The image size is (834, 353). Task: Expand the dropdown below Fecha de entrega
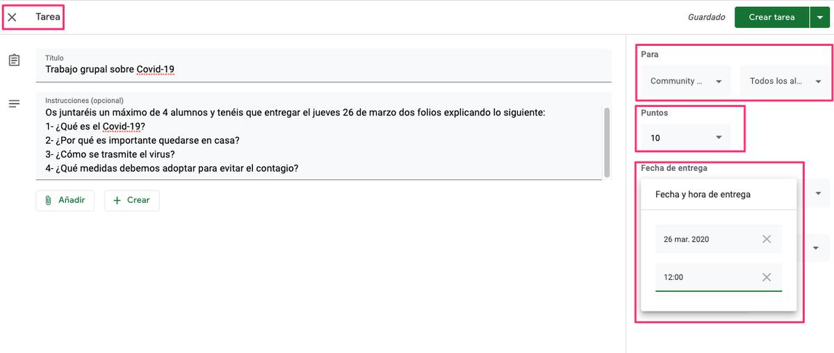click(x=816, y=248)
